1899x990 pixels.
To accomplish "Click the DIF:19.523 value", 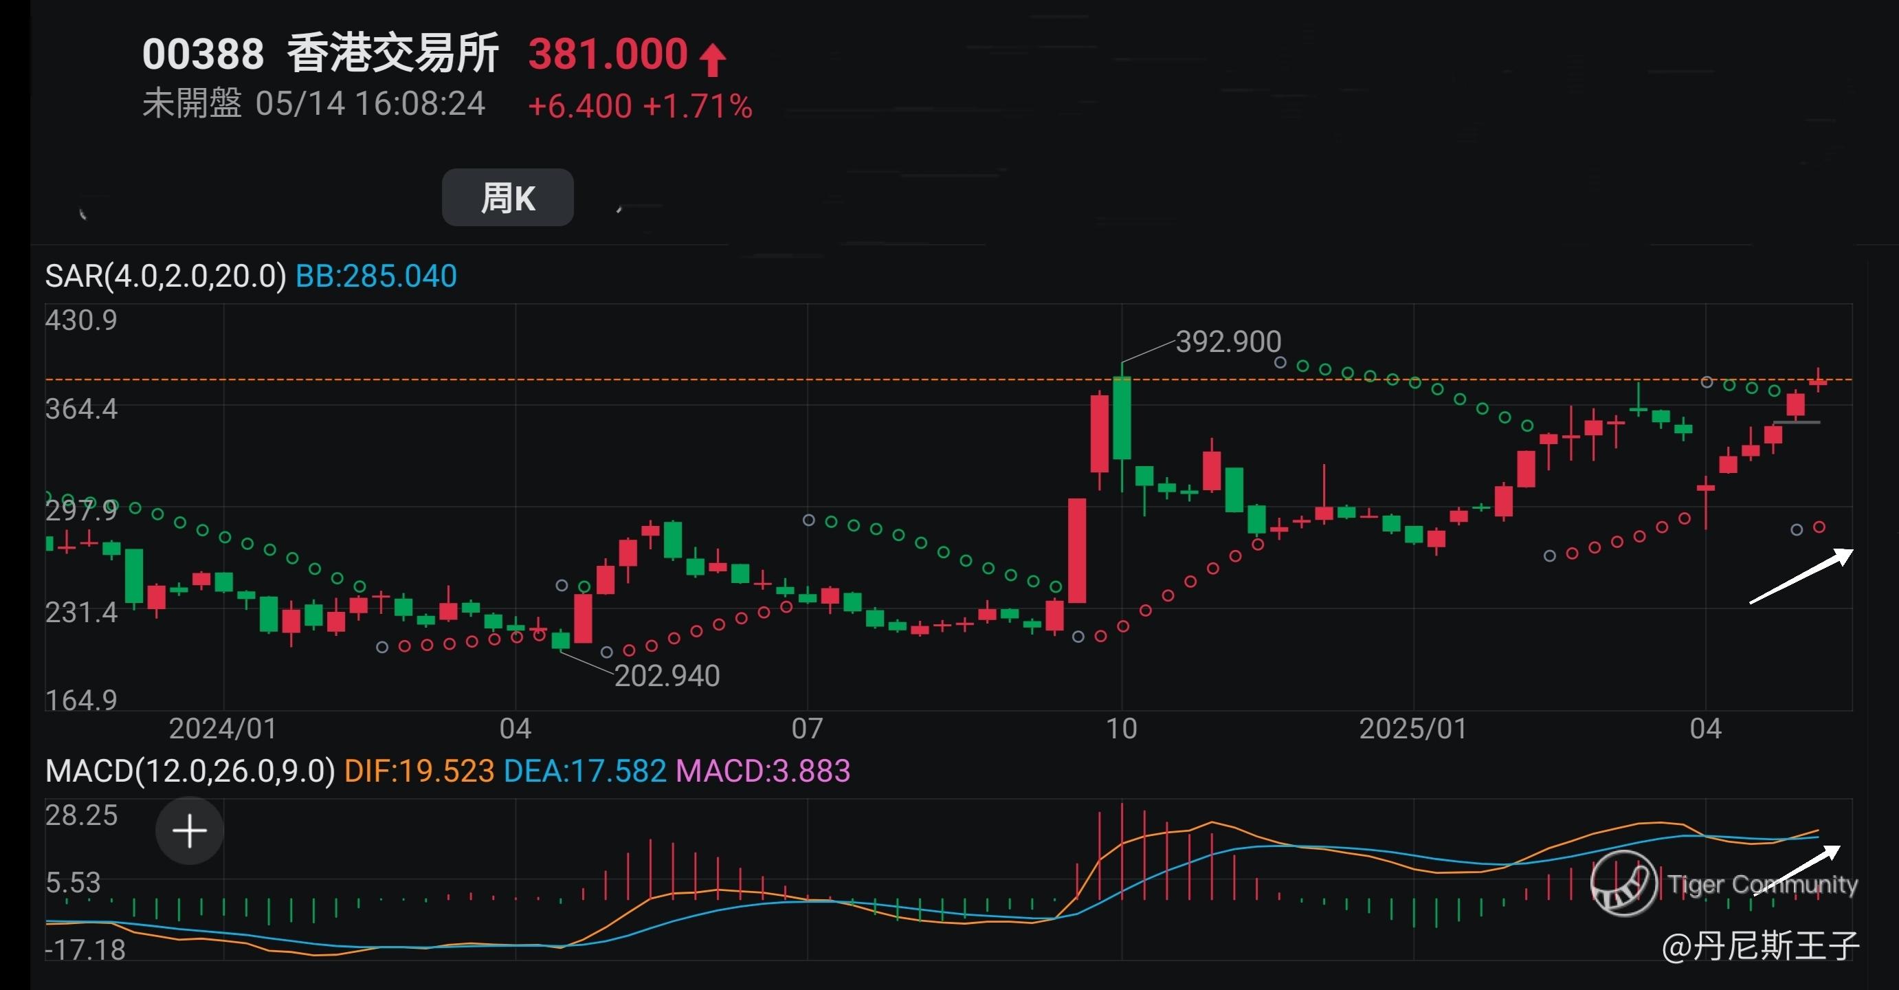I will tap(419, 771).
